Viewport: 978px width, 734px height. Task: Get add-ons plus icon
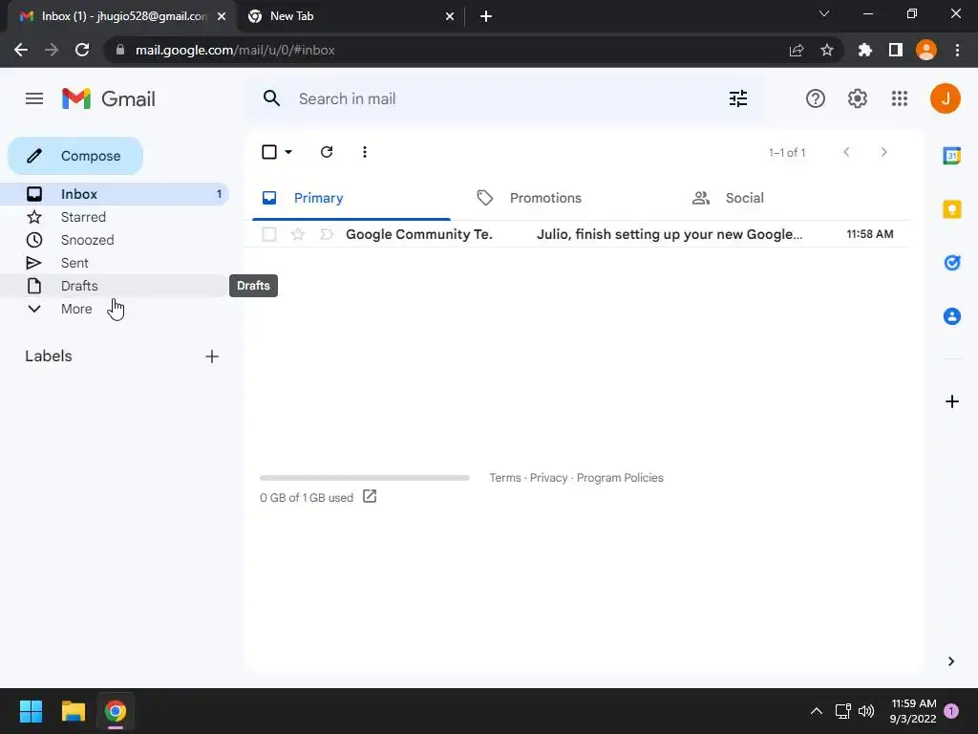click(x=952, y=401)
